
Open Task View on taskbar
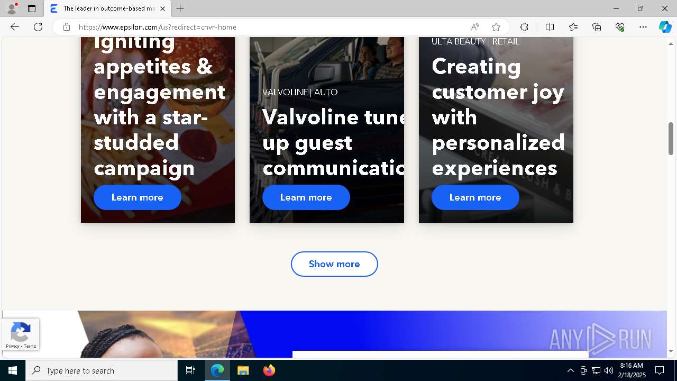[190, 370]
